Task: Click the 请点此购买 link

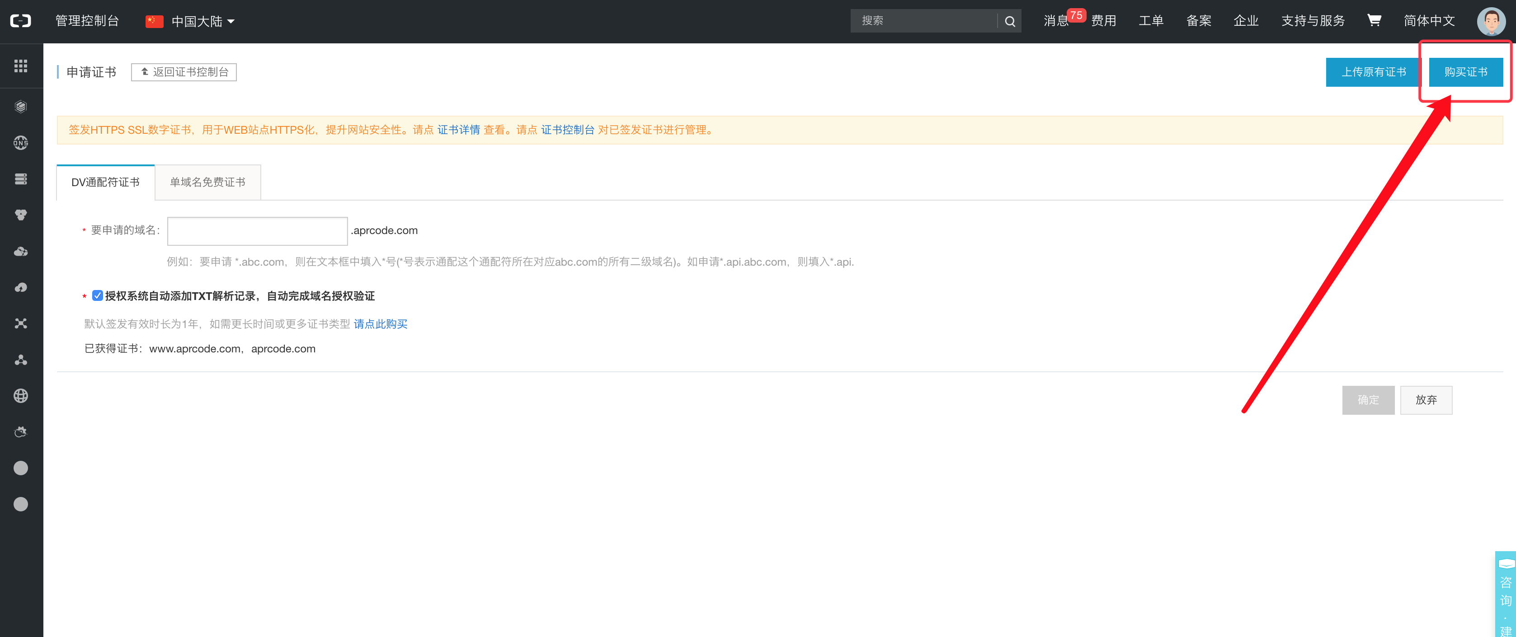Action: (x=380, y=324)
